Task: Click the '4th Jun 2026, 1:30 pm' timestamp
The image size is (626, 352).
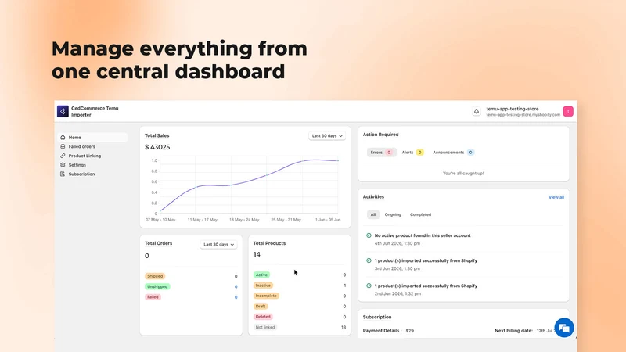Action: 398,243
